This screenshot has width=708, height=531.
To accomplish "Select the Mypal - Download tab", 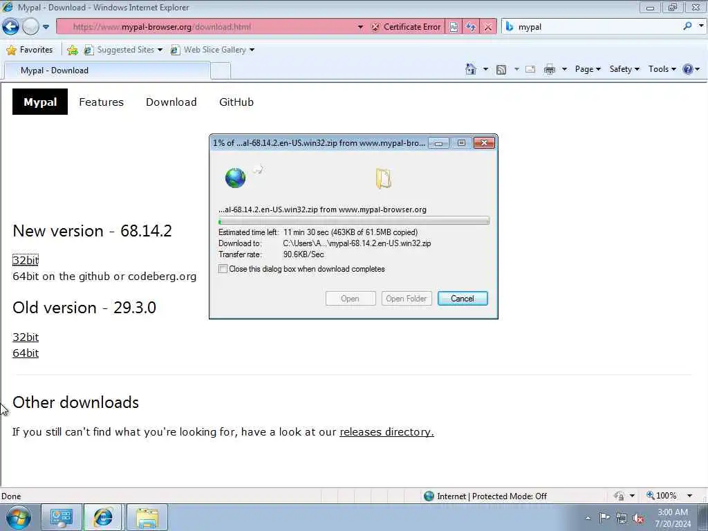I will (x=107, y=71).
